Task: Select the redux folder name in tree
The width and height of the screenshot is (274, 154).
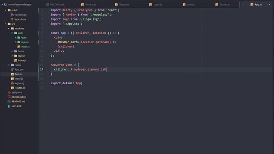Action: tap(18, 65)
